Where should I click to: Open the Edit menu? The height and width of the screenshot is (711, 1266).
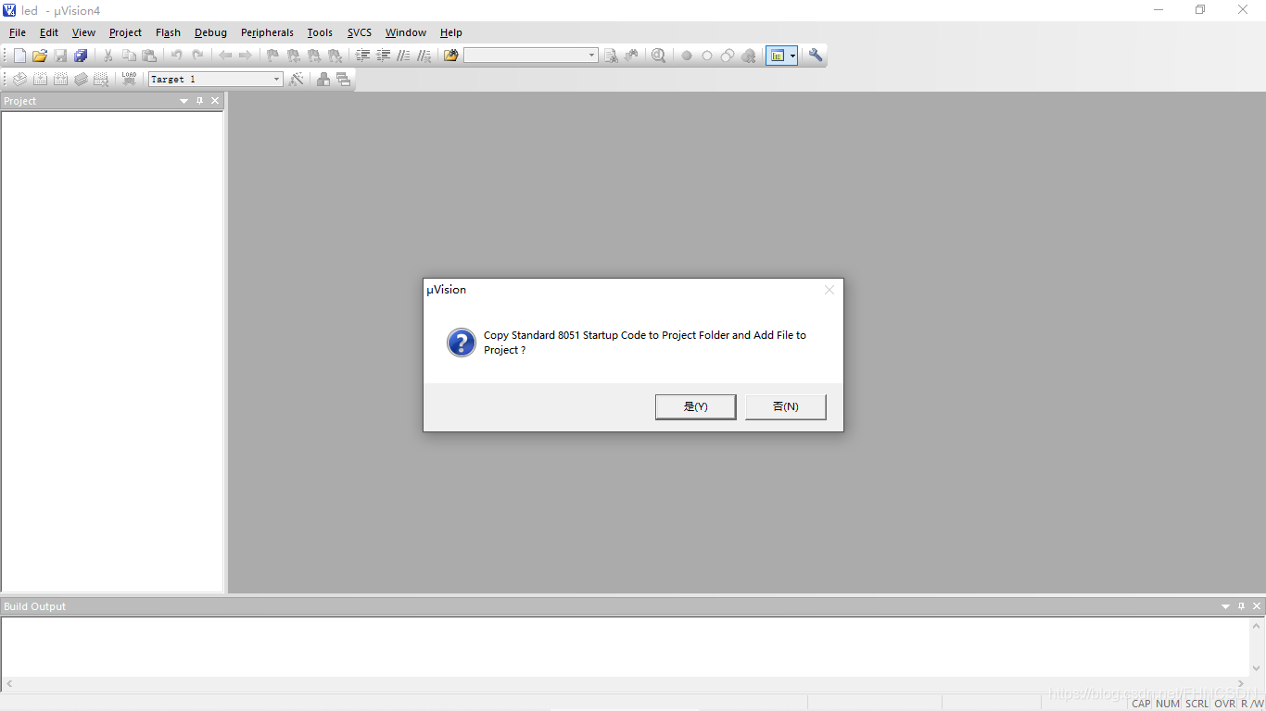click(x=49, y=32)
